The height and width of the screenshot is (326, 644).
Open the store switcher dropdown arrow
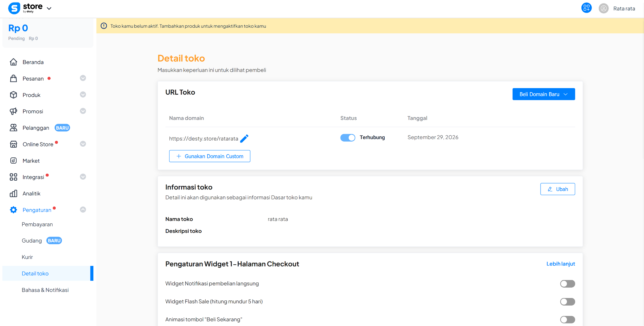click(49, 8)
